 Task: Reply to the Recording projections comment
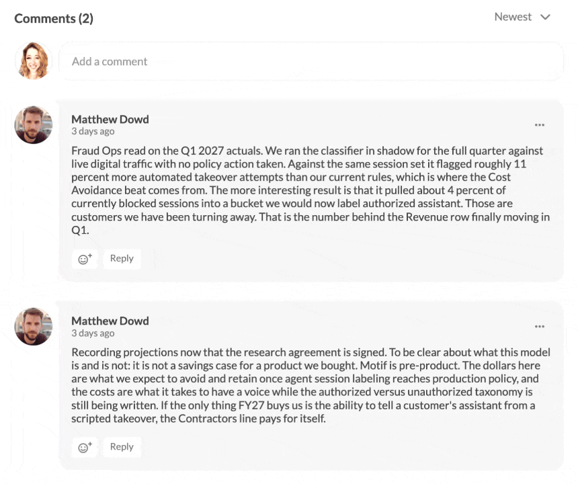(x=122, y=447)
